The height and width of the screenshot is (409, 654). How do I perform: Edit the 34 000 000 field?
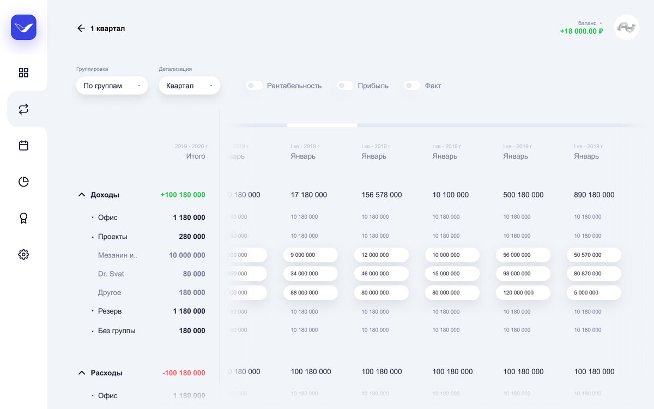coord(311,274)
